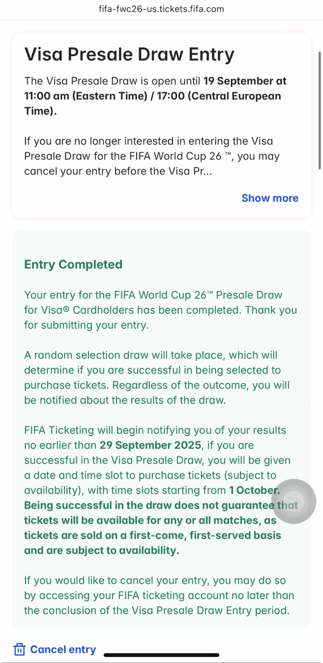Click the Cancel entry link

click(63, 649)
